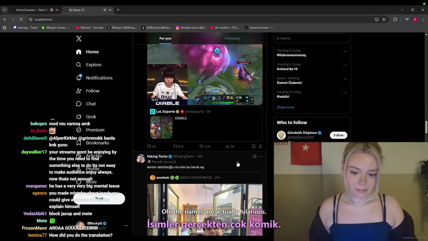Open wnchstr quoted post author
The width and height of the screenshot is (428, 241).
pos(163,178)
